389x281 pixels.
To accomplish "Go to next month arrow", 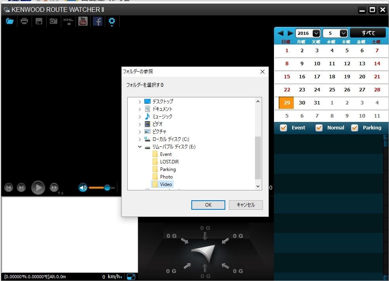I will point(290,33).
